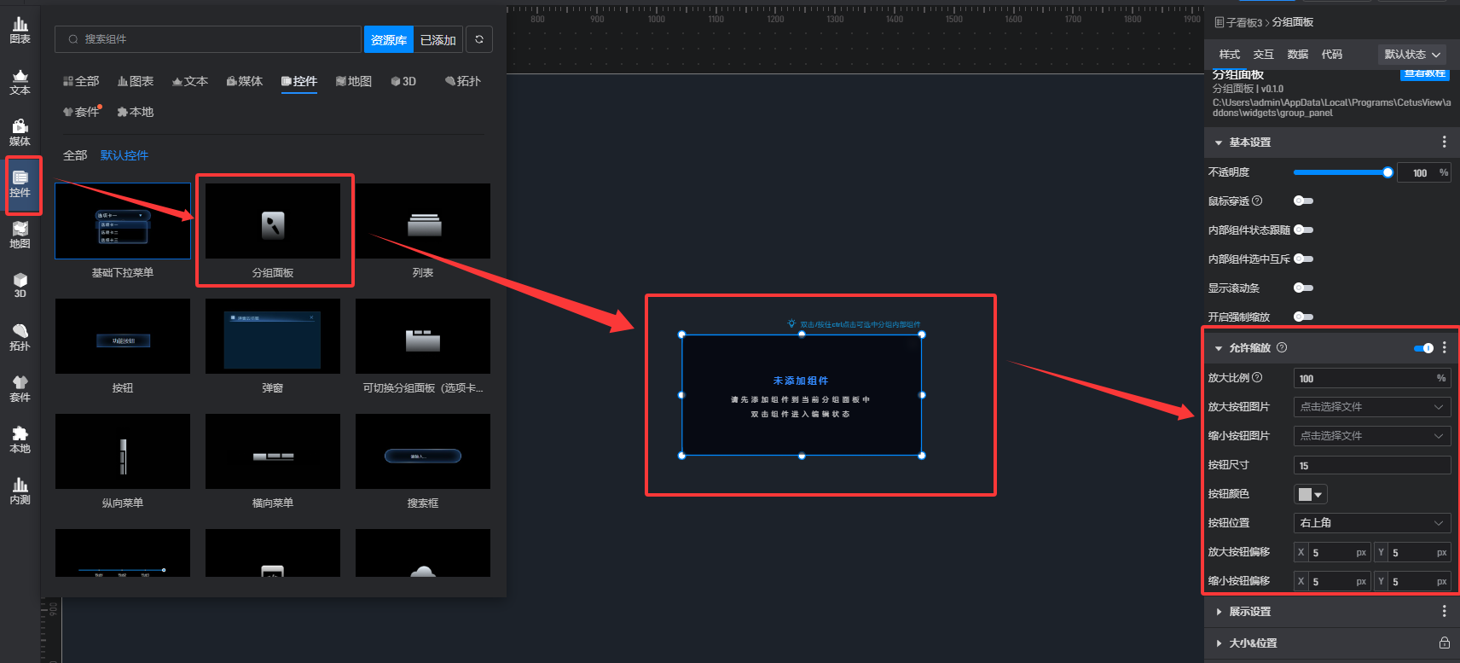
Task: Open the 按钮颜色 color swatch
Action: pos(1310,495)
